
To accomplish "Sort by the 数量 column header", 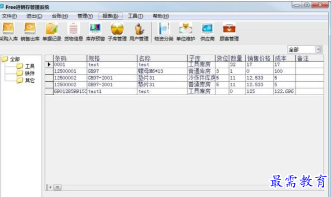I will pyautogui.click(x=237, y=58).
